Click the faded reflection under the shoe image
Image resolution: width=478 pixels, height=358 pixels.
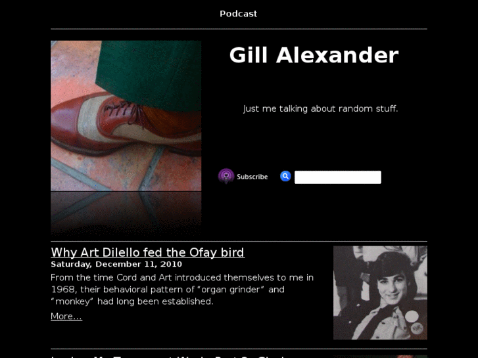[x=126, y=213]
